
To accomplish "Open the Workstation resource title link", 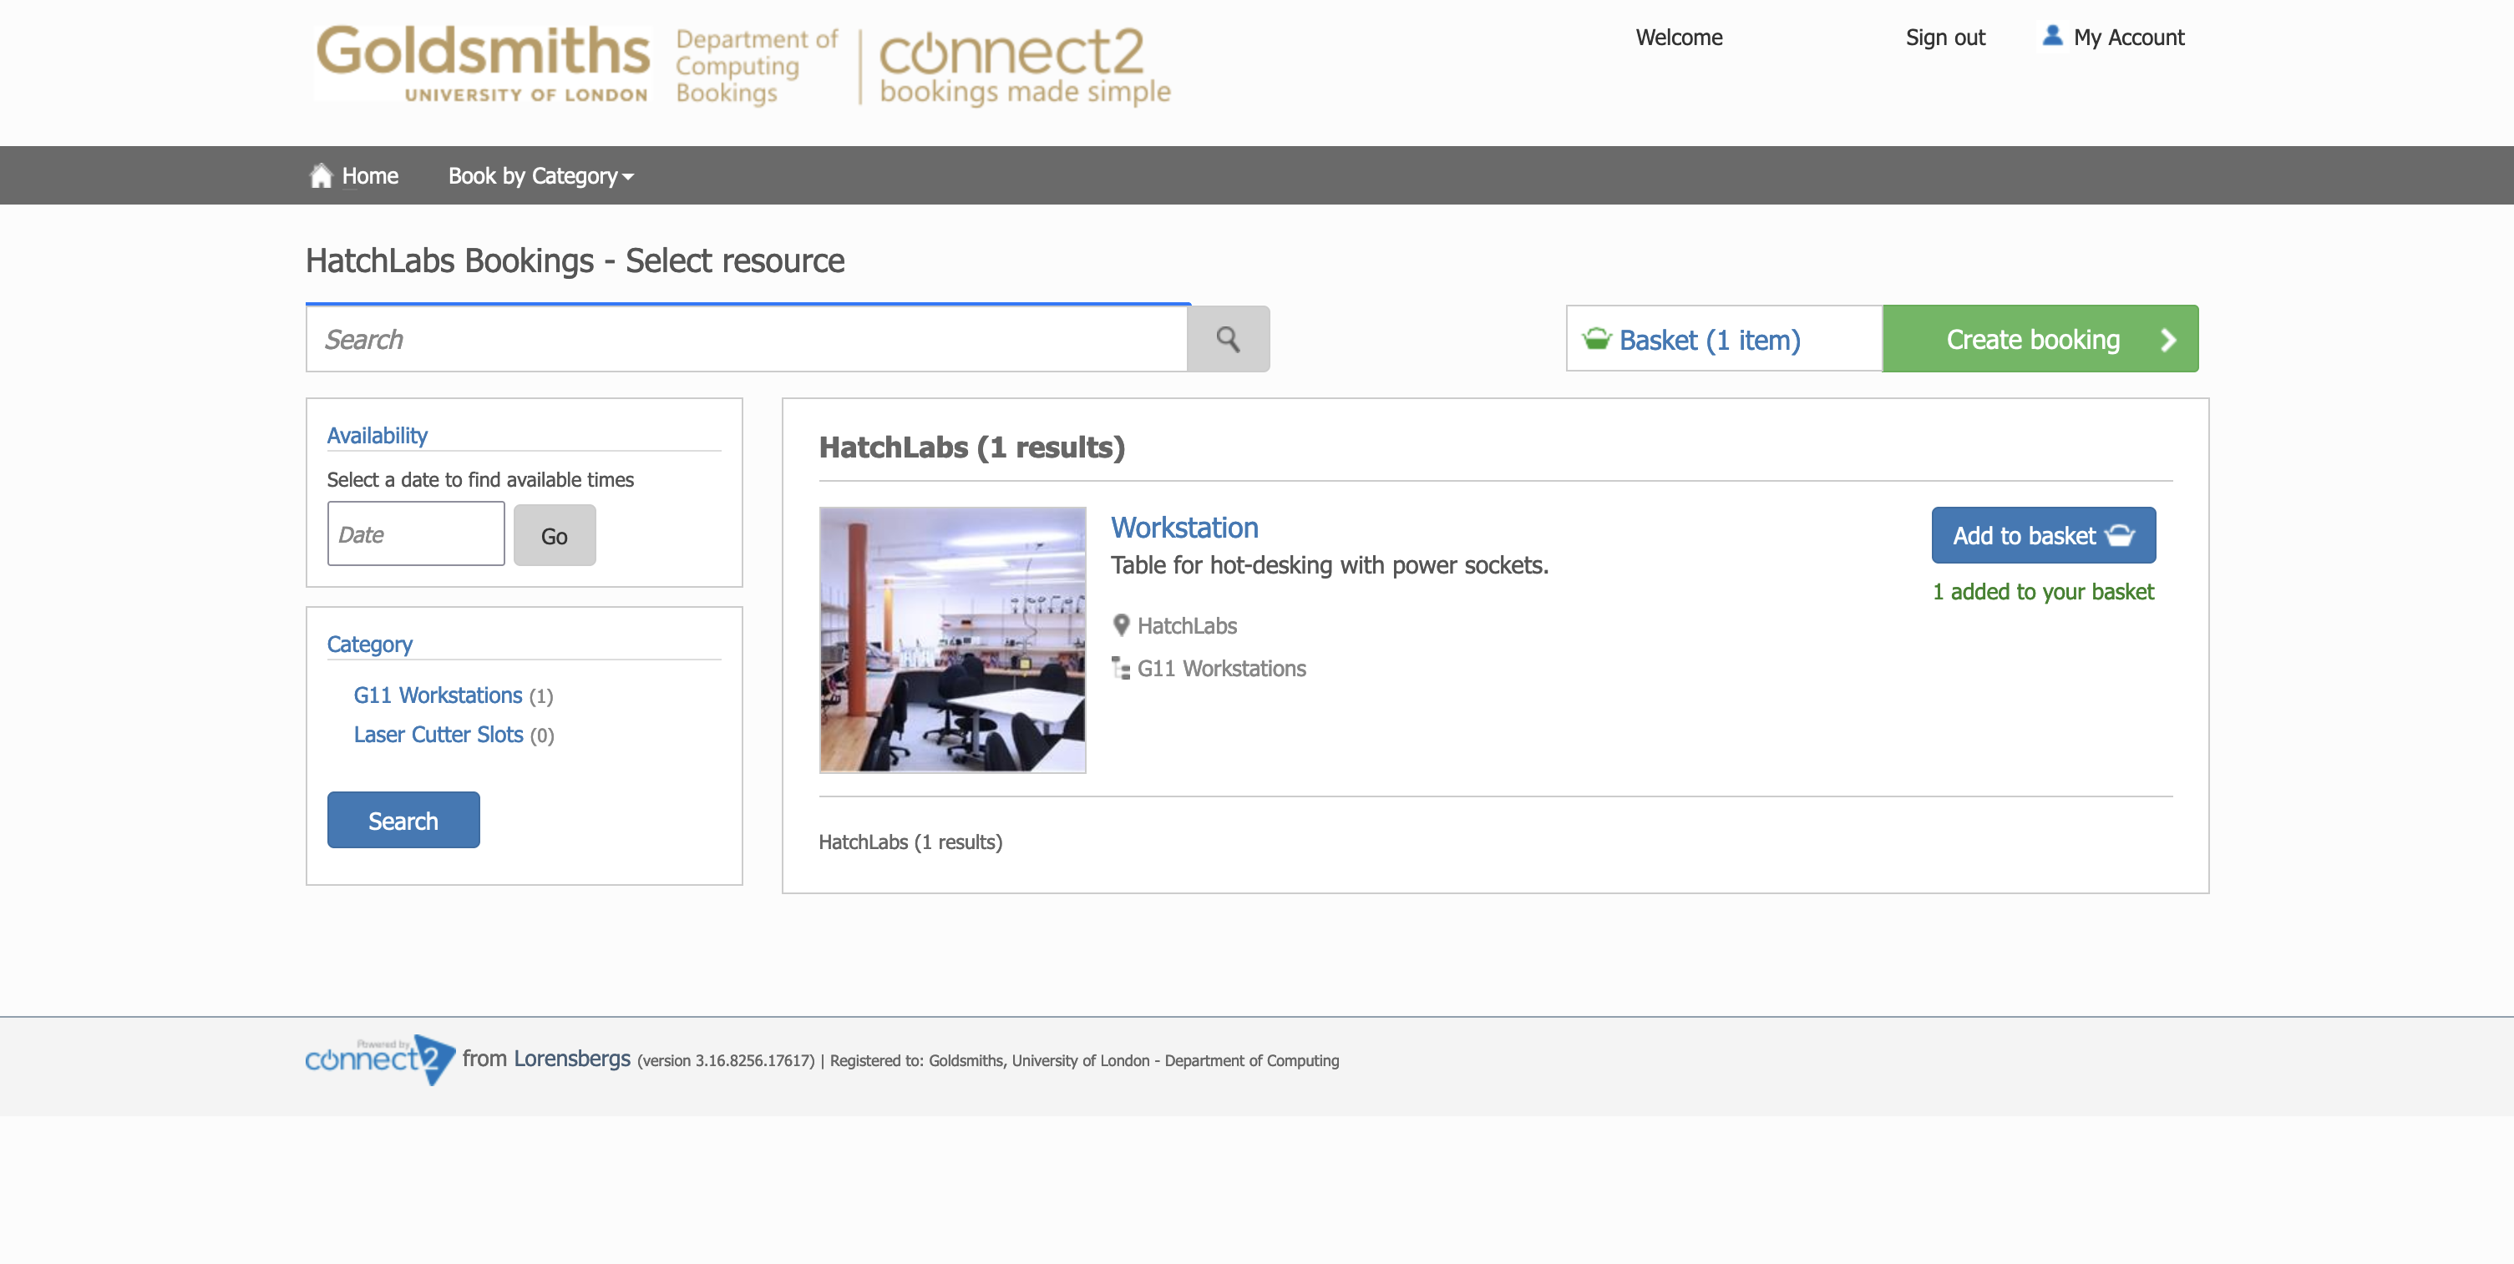I will (1185, 528).
